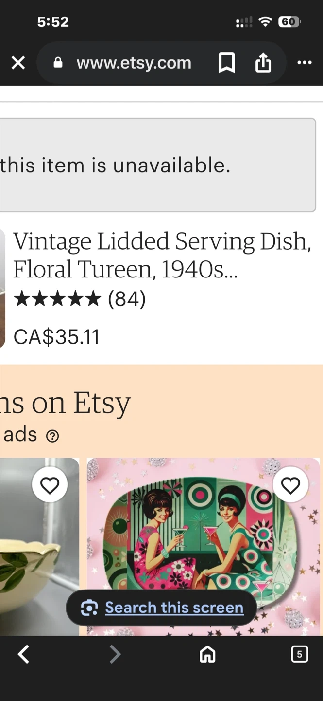
Task: Tap the Google Lens camera icon
Action: click(x=89, y=608)
